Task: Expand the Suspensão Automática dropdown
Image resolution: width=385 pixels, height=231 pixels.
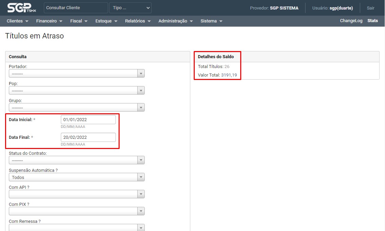Action: [76, 177]
